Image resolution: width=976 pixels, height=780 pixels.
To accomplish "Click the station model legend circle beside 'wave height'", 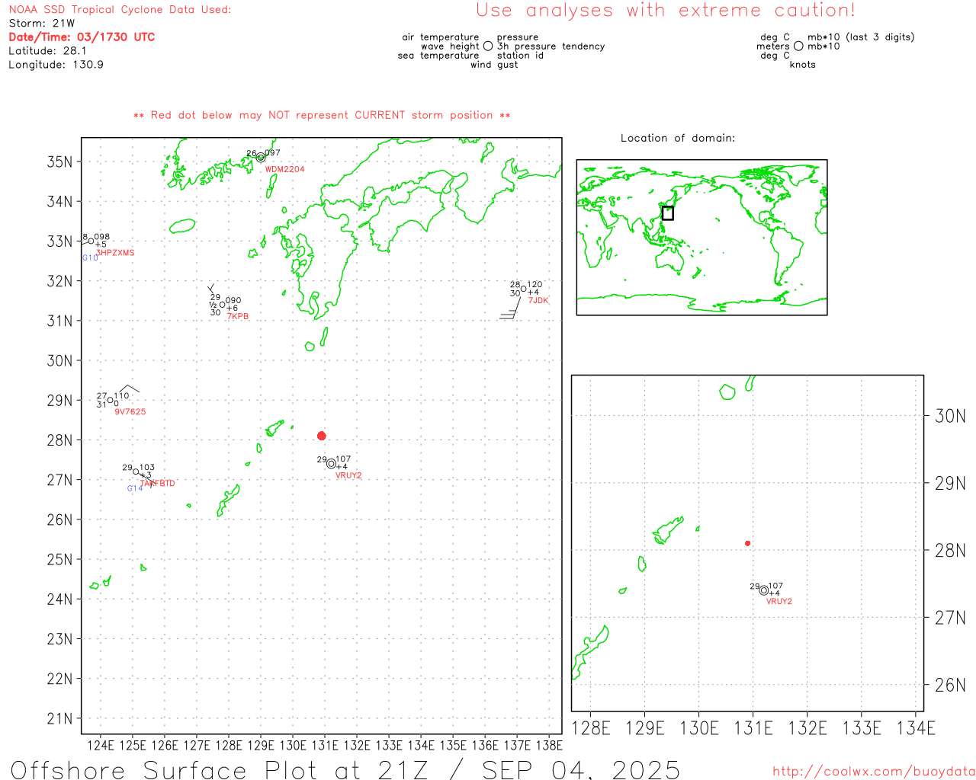I will click(488, 46).
